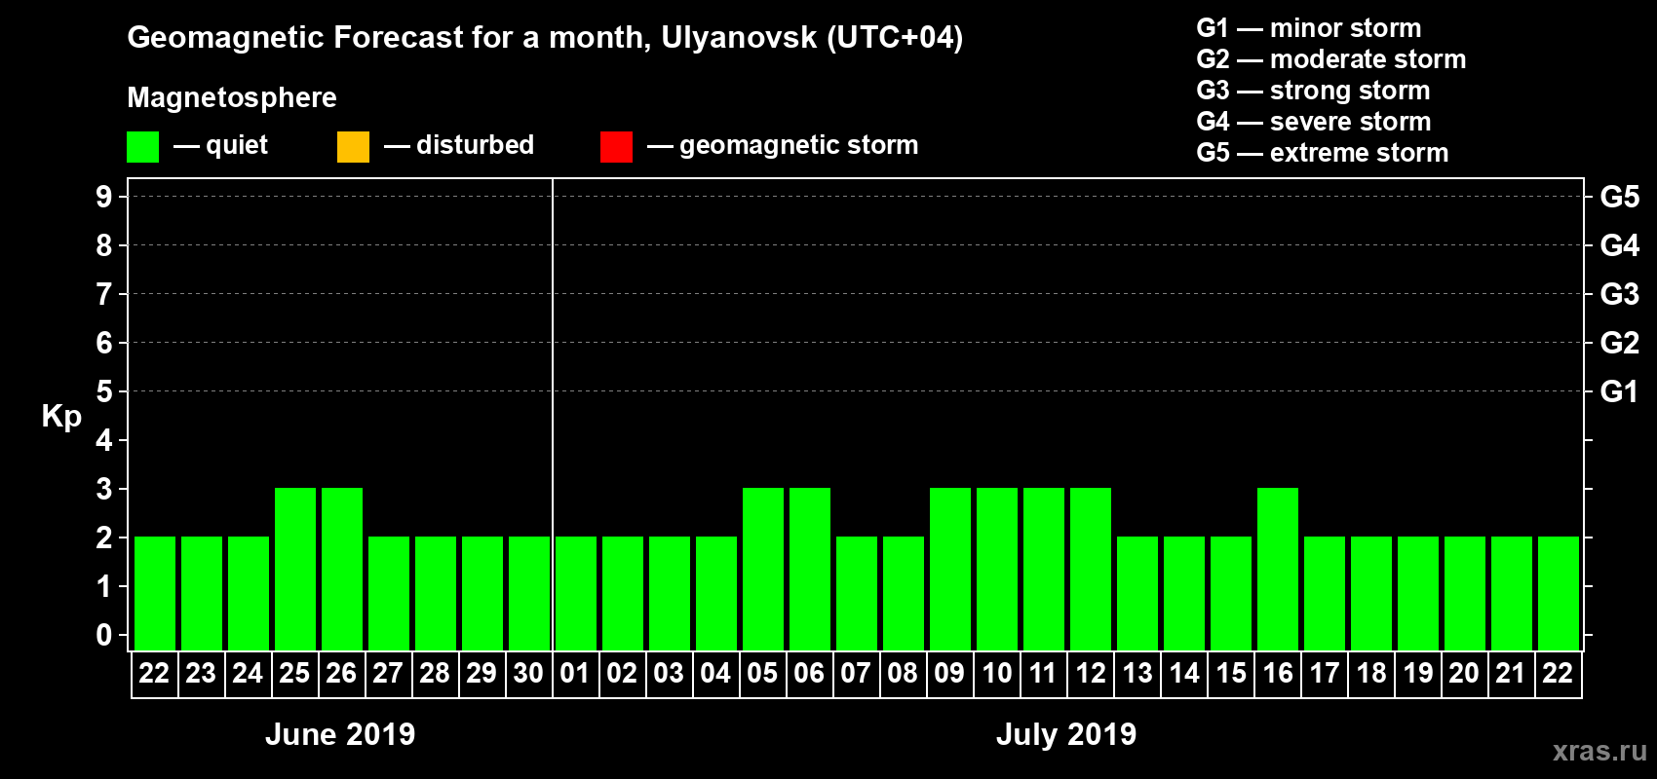The height and width of the screenshot is (779, 1657).
Task: Click the 'G4 — severe storm' legend line
Action: point(1314,122)
